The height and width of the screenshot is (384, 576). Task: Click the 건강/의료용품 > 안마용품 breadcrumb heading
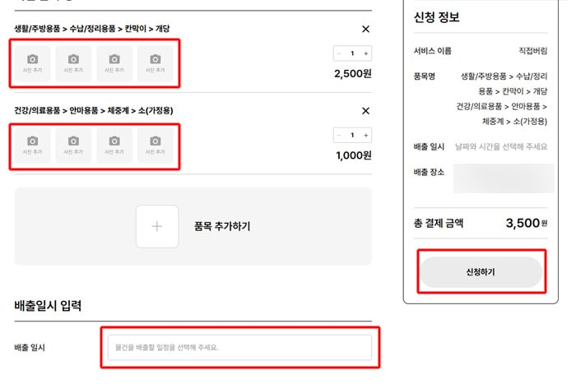click(94, 110)
